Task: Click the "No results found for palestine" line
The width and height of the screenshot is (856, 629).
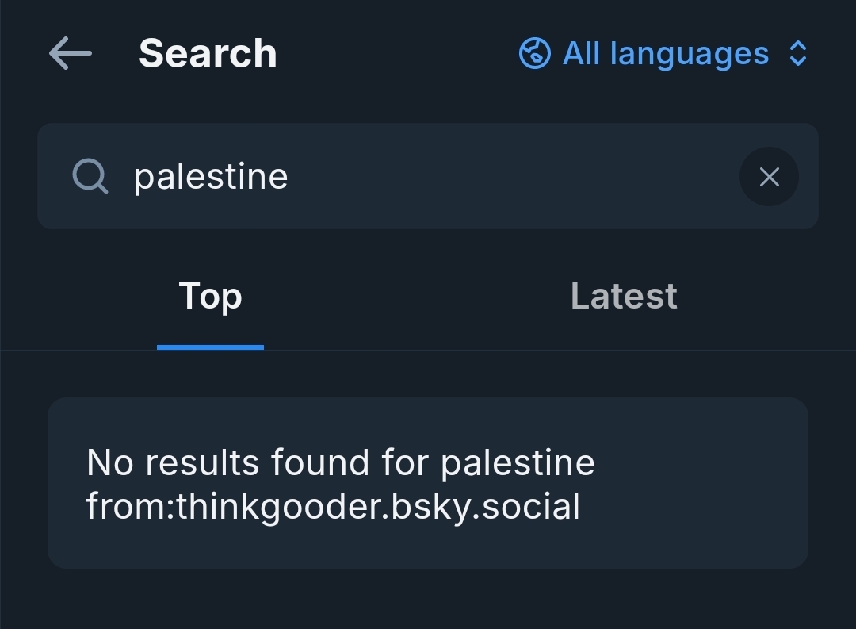Action: [x=340, y=462]
